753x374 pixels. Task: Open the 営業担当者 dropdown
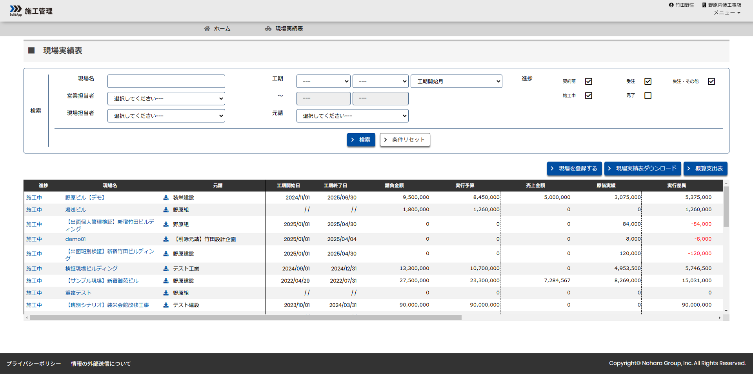click(166, 99)
